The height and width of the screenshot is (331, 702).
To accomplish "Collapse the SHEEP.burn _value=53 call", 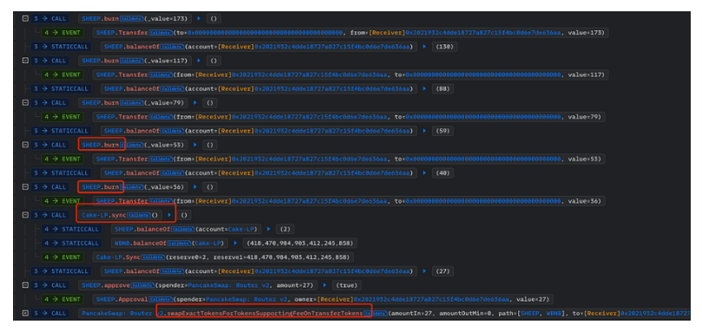I will 25,145.
